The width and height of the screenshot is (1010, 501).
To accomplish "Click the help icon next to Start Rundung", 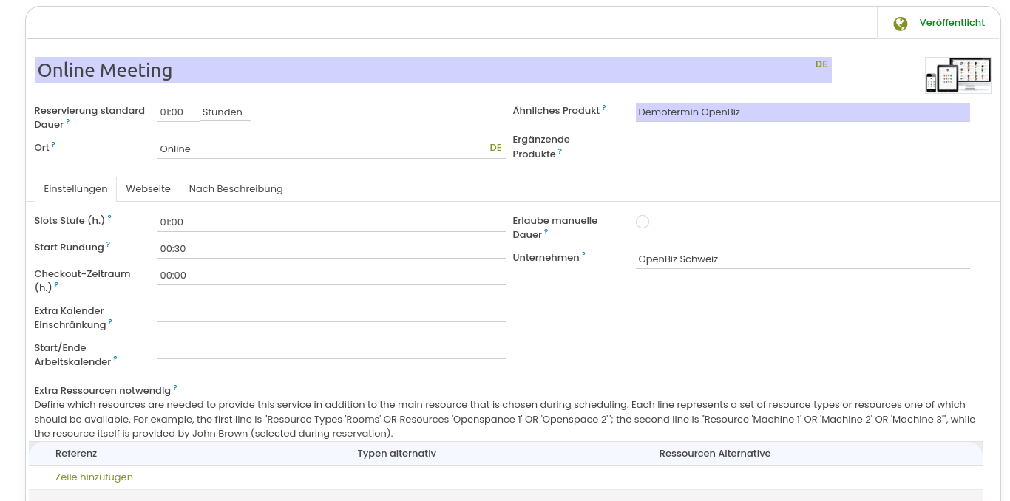I will click(108, 245).
